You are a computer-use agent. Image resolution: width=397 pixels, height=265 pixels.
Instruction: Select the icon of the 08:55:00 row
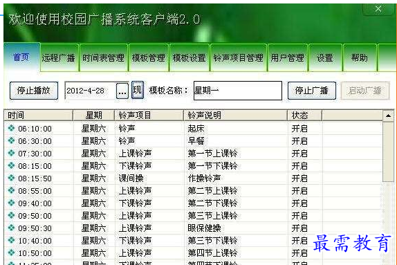[x=11, y=190]
